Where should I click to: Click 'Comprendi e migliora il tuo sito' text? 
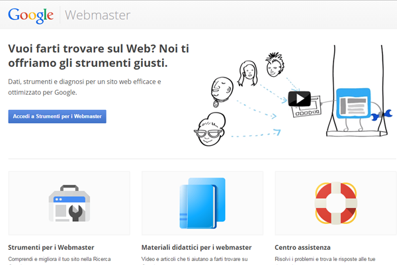pos(60,259)
